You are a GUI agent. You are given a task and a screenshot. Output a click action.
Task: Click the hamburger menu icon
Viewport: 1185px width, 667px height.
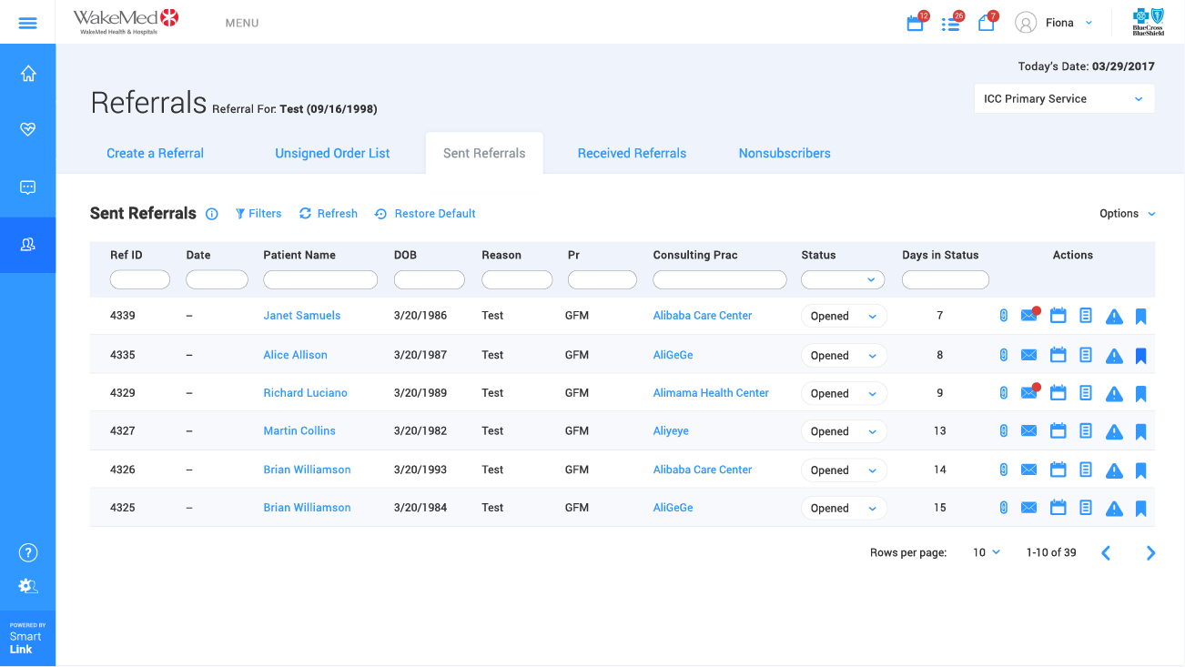[27, 23]
